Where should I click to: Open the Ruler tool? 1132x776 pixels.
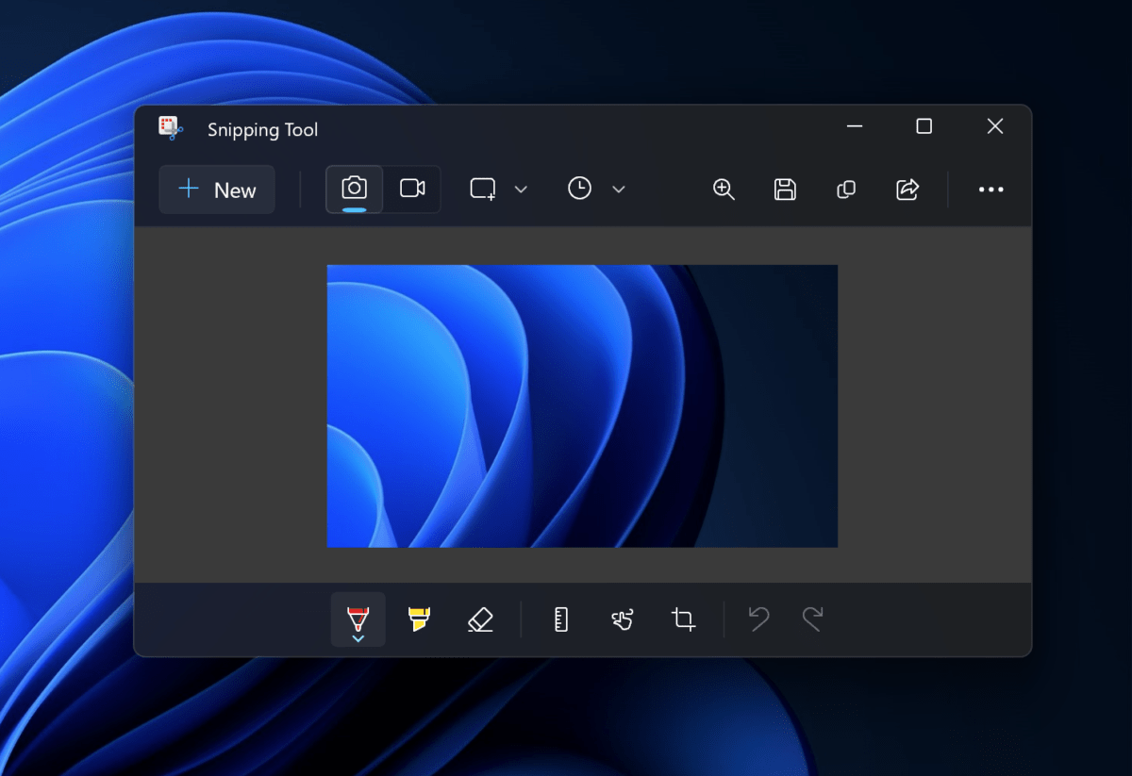click(x=560, y=619)
